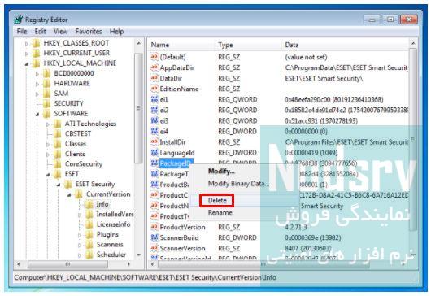Click the ESET folder icon

point(58,174)
